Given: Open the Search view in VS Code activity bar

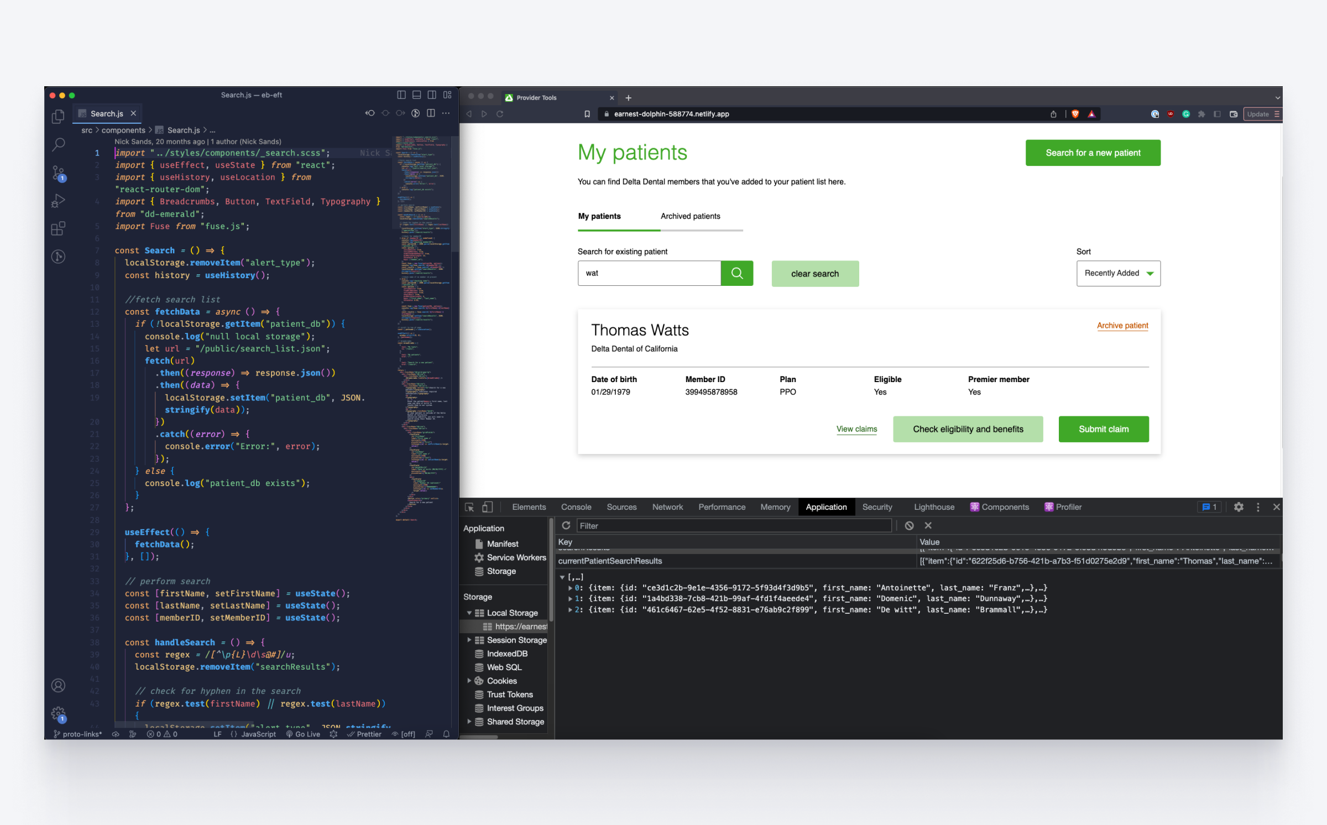Looking at the screenshot, I should [58, 144].
